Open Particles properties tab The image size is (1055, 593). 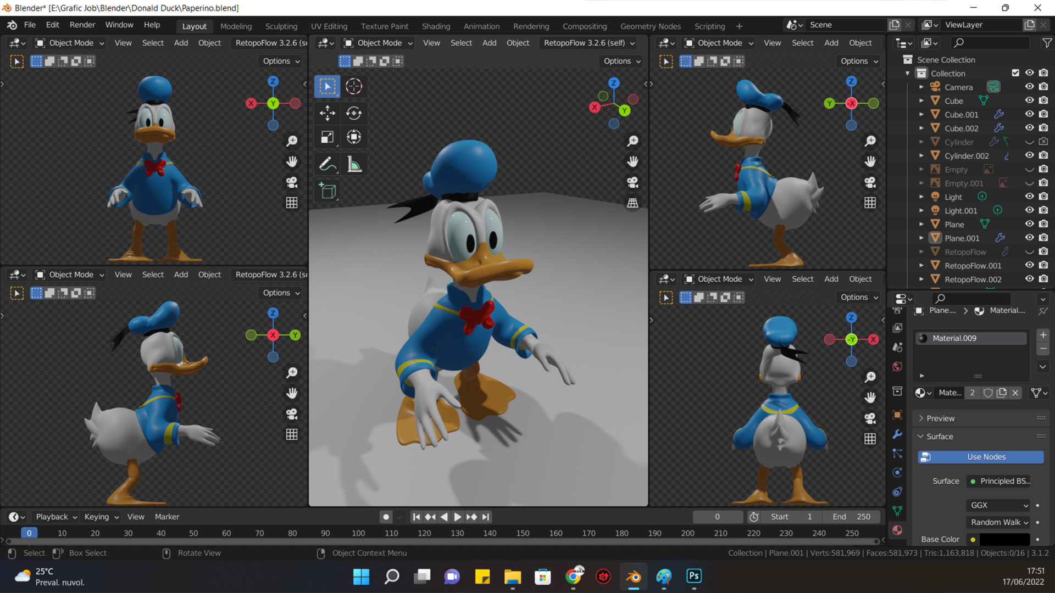click(897, 453)
